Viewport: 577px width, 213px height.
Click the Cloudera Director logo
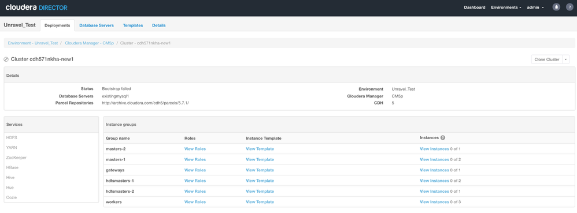(36, 8)
